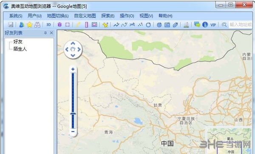
Task: Click the grayed save disk icon
Action: click(11, 25)
